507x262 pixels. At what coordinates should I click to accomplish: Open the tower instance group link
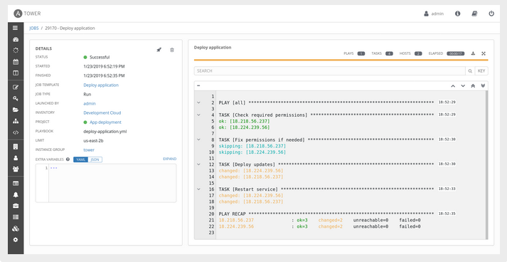(x=89, y=150)
